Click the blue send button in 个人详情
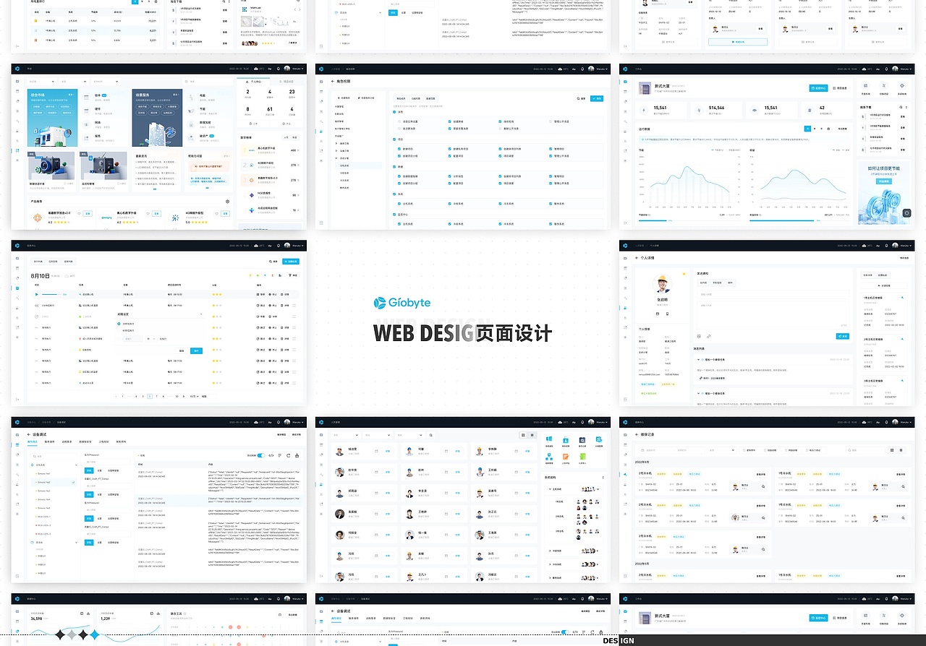Screen dimensions: 926x646 click(842, 336)
